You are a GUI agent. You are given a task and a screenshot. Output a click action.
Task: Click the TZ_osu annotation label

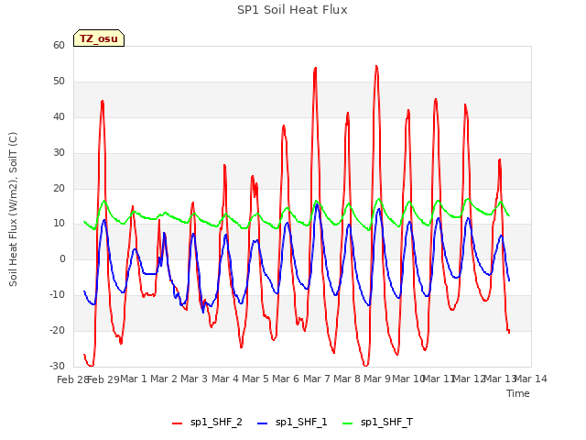99,38
